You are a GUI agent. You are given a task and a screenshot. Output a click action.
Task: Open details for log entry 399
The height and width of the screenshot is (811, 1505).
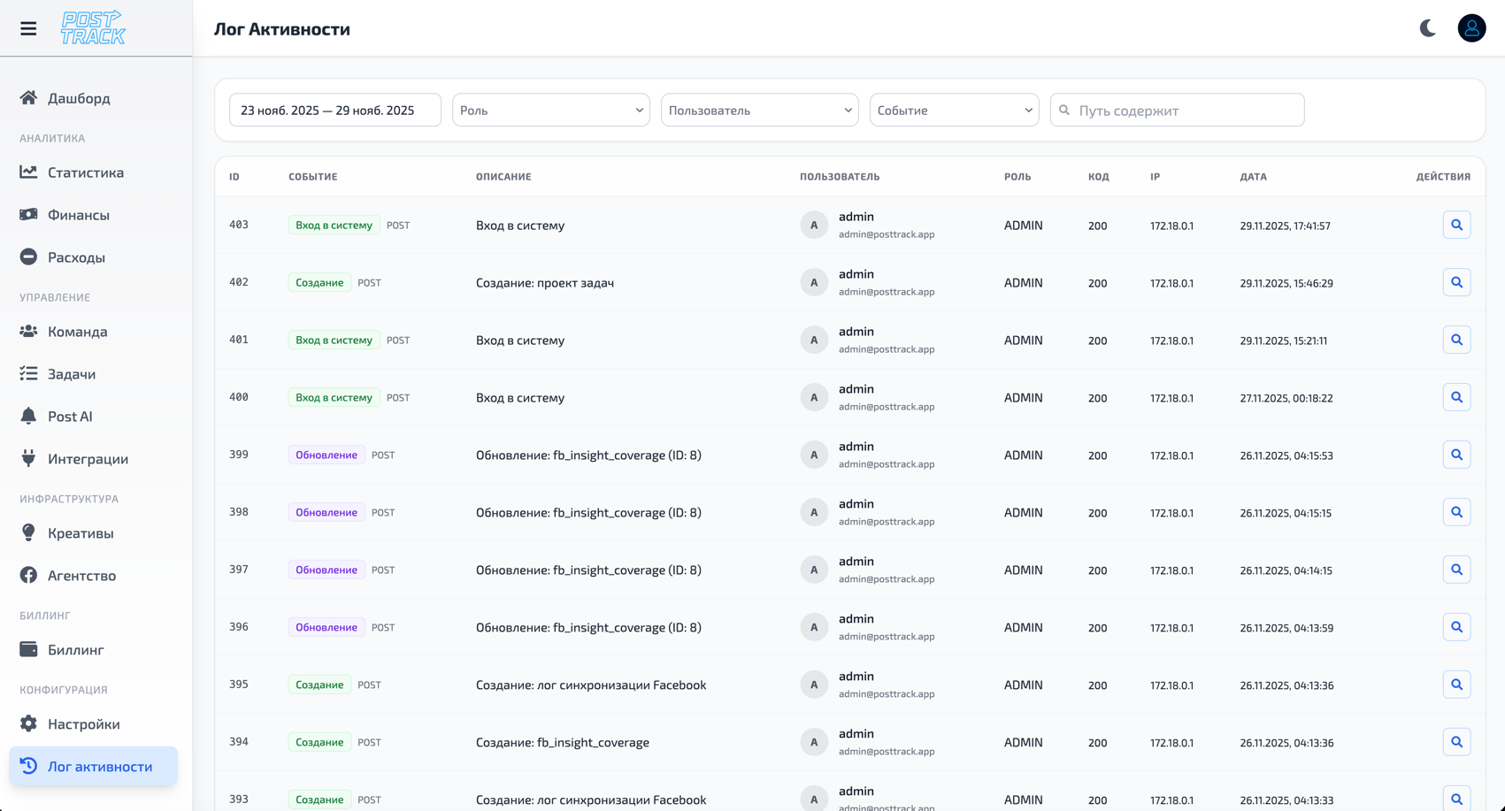[x=1456, y=455]
